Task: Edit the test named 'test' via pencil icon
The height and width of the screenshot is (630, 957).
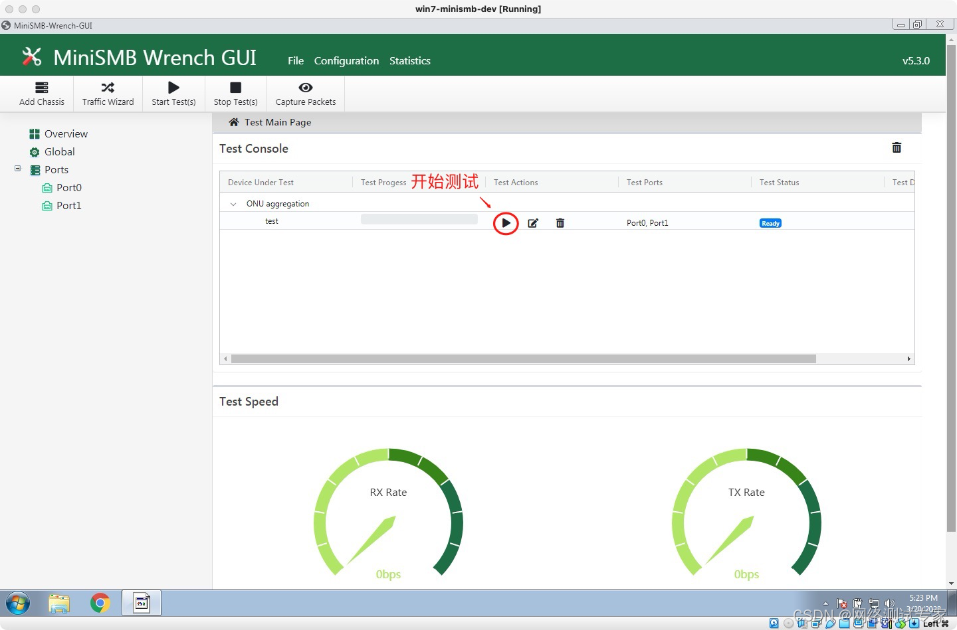Action: [x=533, y=223]
